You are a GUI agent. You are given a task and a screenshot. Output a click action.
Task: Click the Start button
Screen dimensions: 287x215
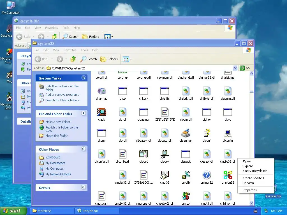(13, 211)
